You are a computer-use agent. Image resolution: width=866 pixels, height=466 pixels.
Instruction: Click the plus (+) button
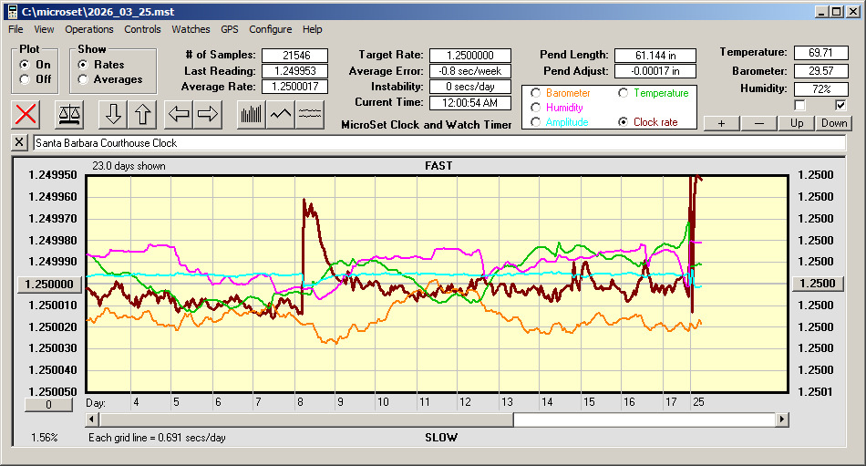721,123
